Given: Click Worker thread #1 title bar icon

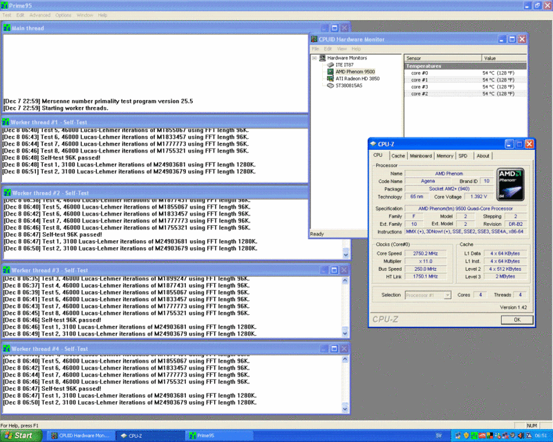Looking at the screenshot, I should tap(6, 122).
